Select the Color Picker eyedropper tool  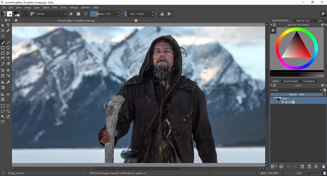point(8,82)
